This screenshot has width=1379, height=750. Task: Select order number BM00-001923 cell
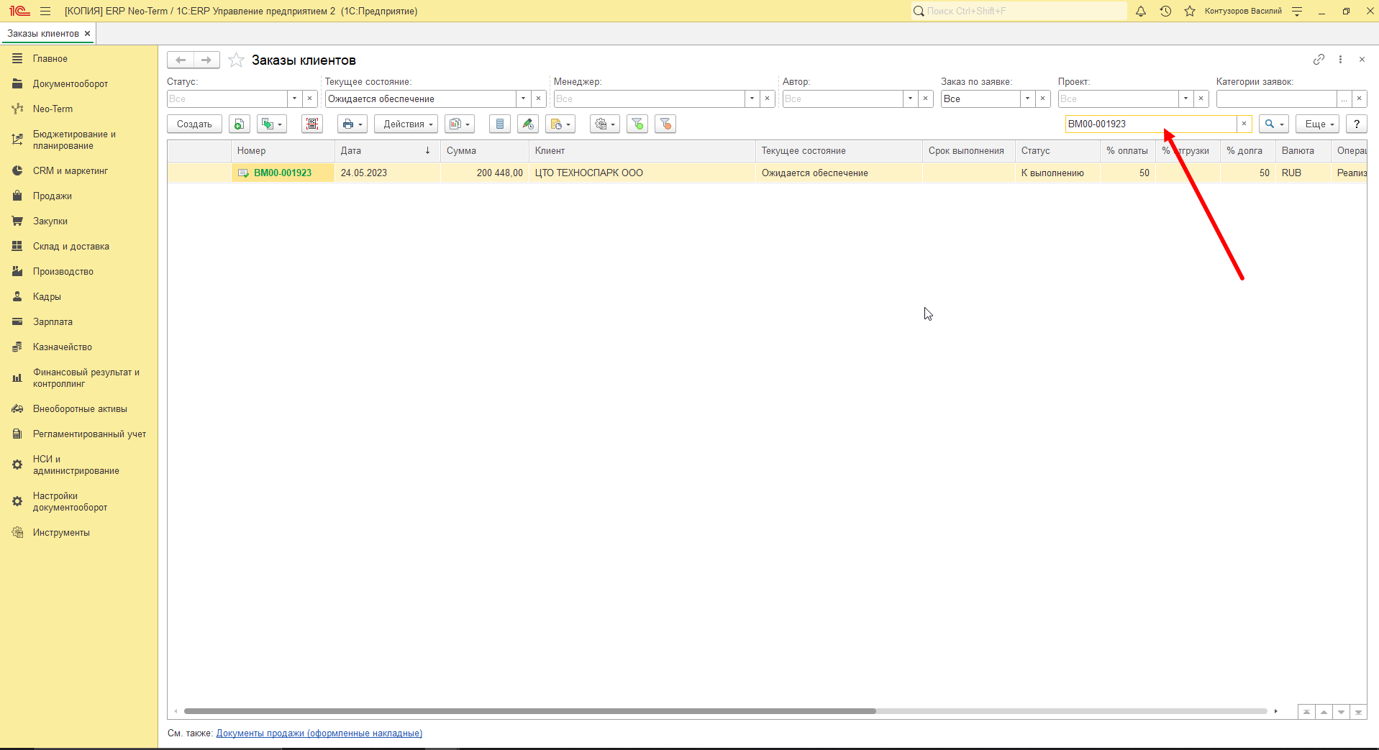tap(283, 173)
